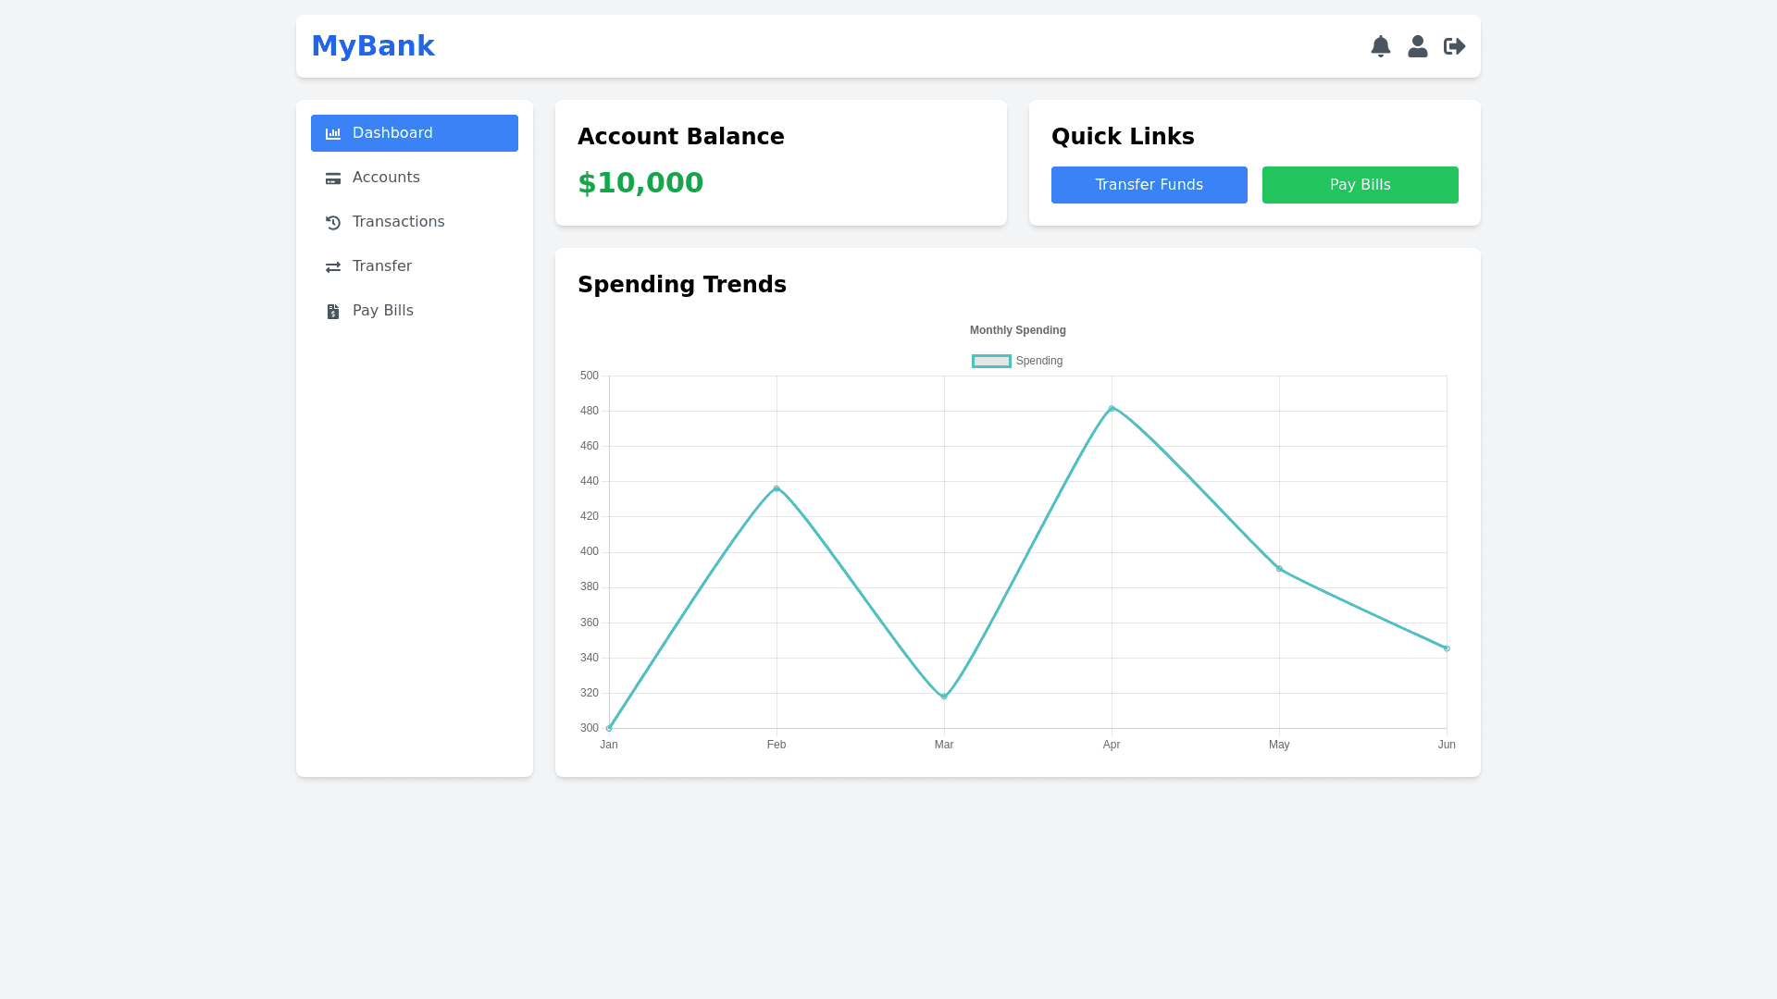Viewport: 1777px width, 999px height.
Task: Open the user profile icon
Action: point(1417,46)
